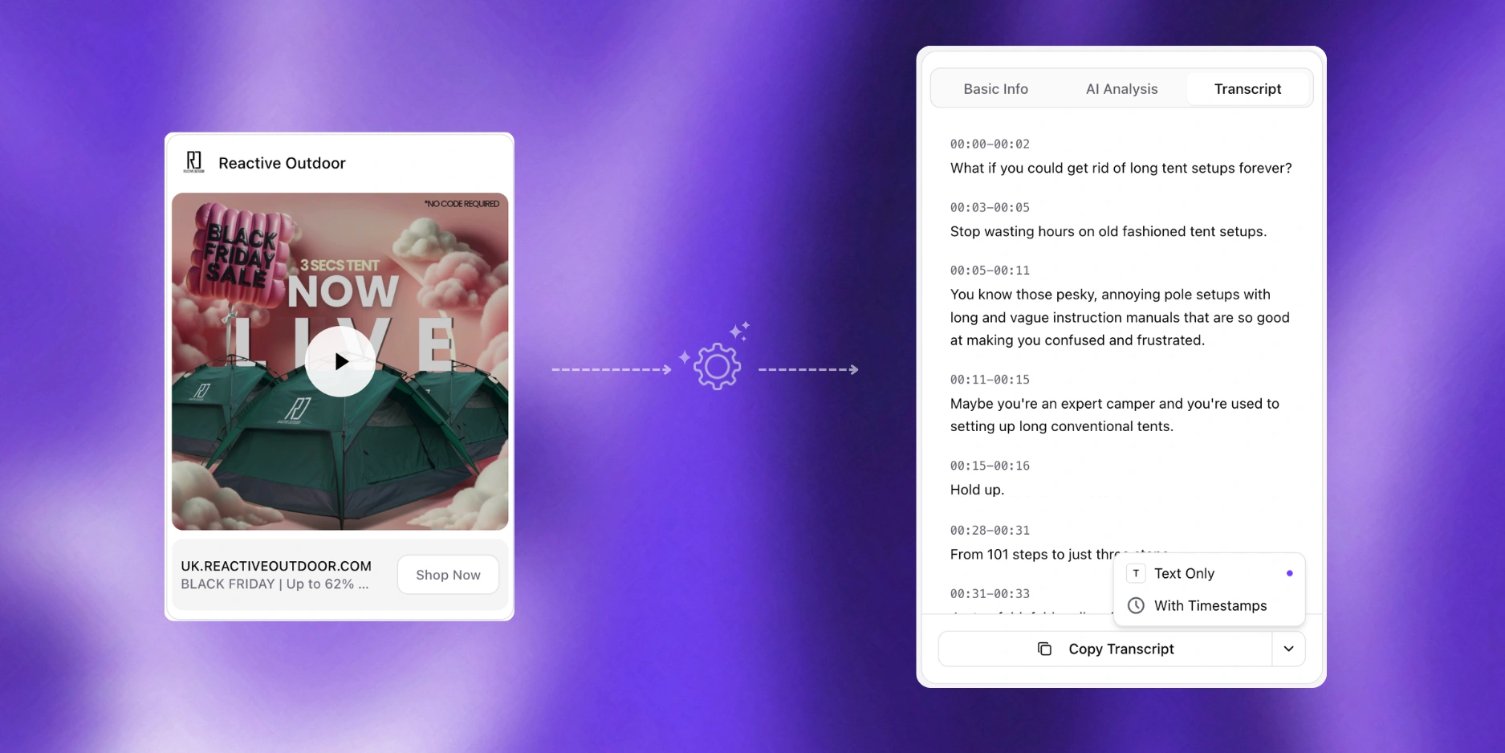Click the purple selected dot beside Text Only
Image resolution: width=1505 pixels, height=753 pixels.
[1289, 573]
